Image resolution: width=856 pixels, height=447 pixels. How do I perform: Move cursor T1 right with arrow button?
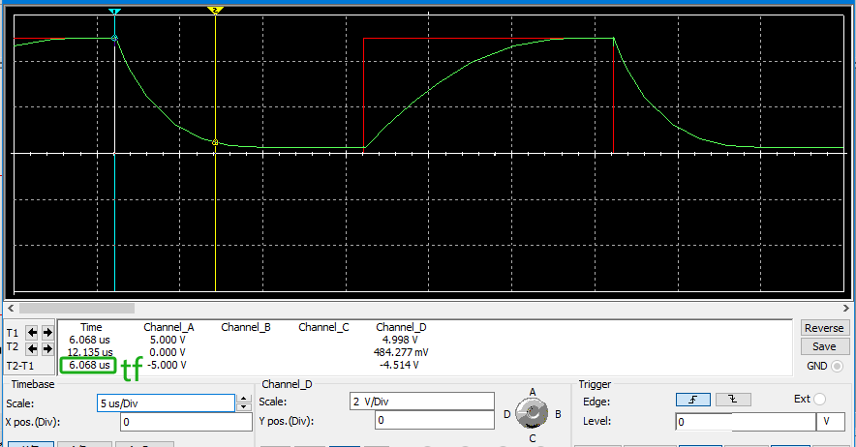point(47,332)
